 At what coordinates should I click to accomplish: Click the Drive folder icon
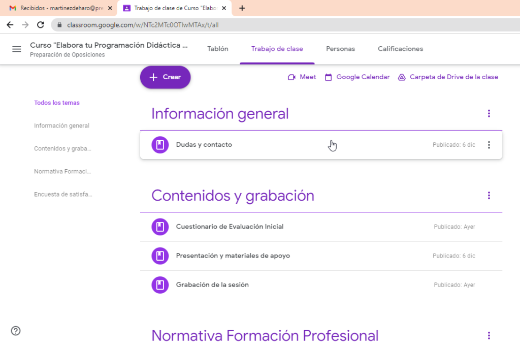[x=402, y=77]
